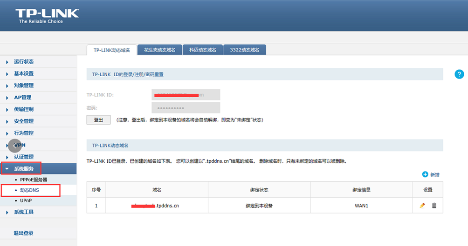The image size is (468, 246).
Task: Switch to 科迈动态域名 tab
Action: (203, 50)
